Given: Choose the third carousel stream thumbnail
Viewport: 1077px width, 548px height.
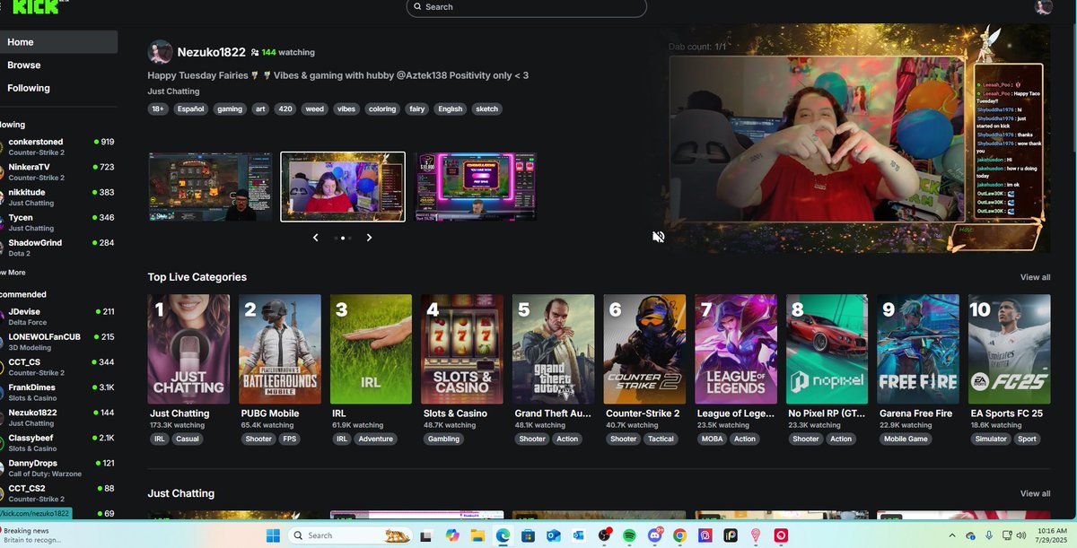Looking at the screenshot, I should tap(476, 187).
